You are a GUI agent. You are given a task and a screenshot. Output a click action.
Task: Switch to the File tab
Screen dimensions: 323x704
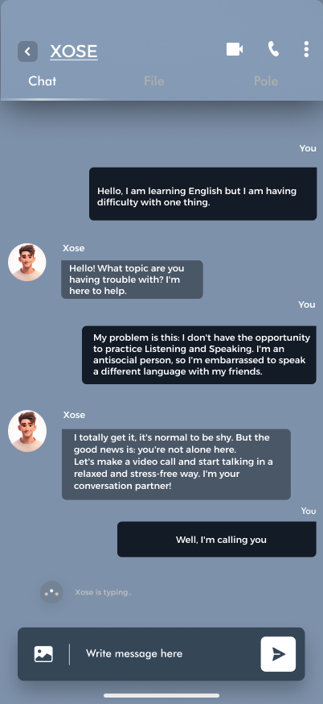tap(153, 81)
